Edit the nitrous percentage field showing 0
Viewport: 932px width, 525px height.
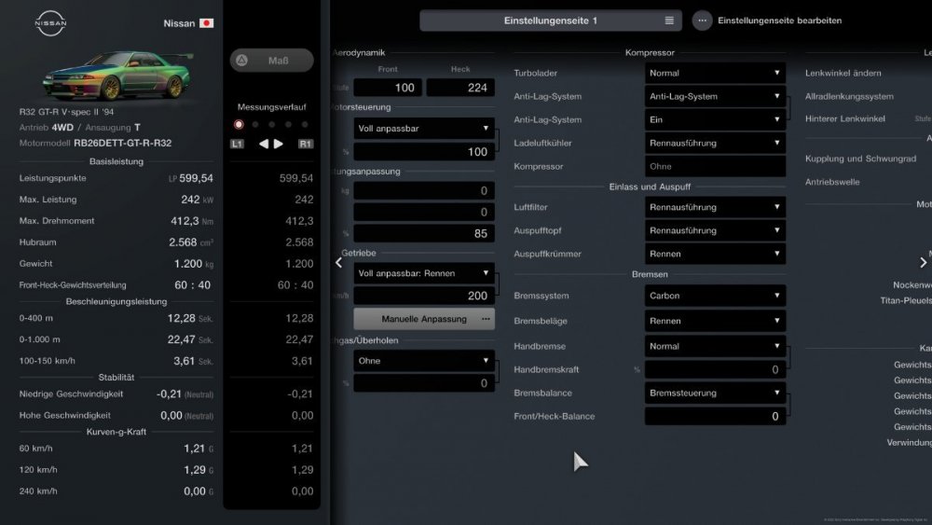pos(424,383)
